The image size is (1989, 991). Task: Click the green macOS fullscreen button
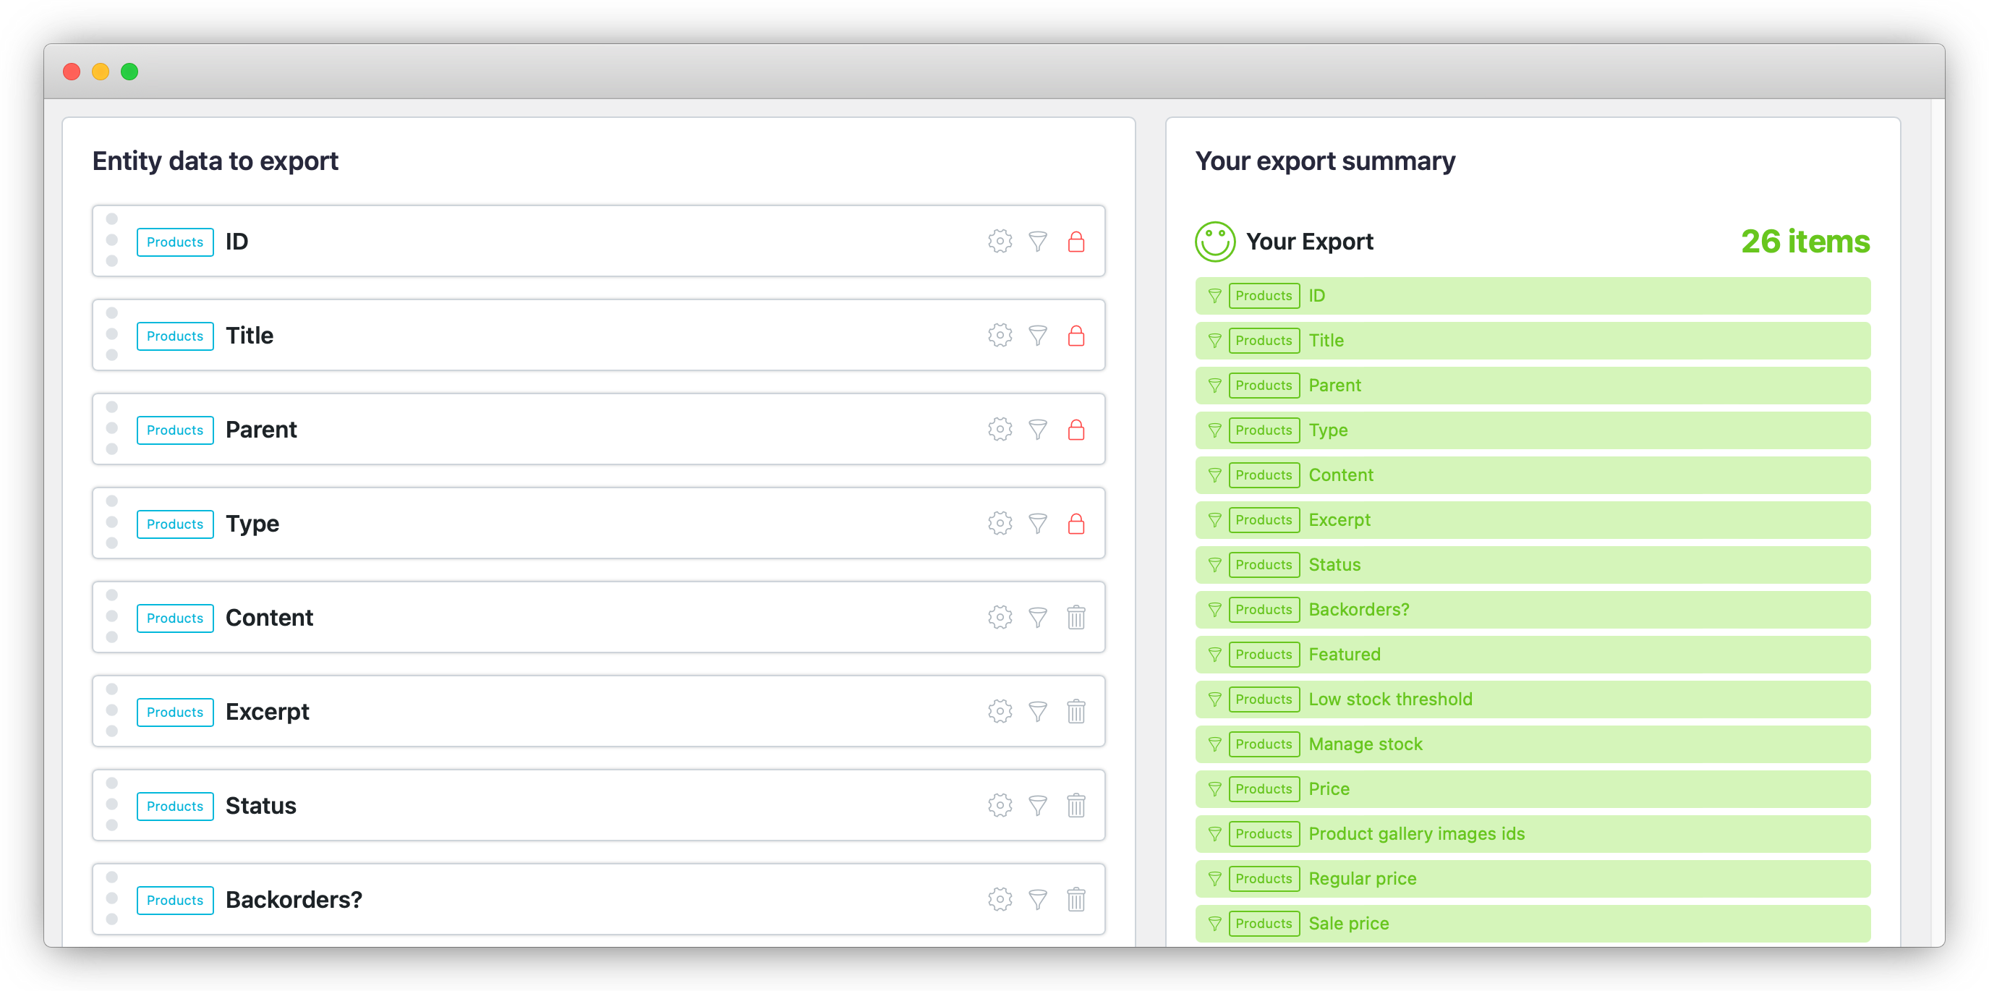click(129, 72)
